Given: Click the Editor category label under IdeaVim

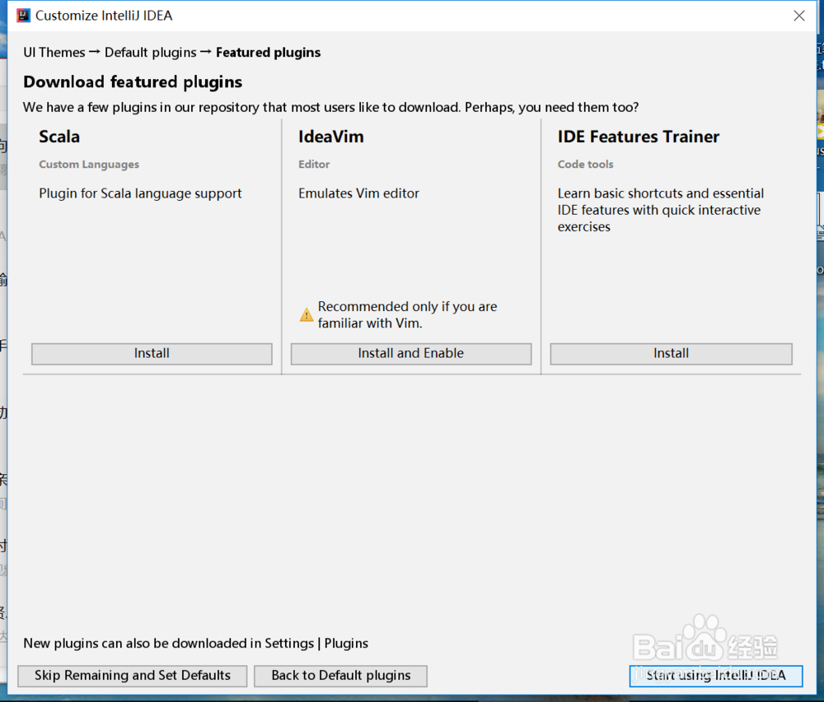Looking at the screenshot, I should point(314,165).
